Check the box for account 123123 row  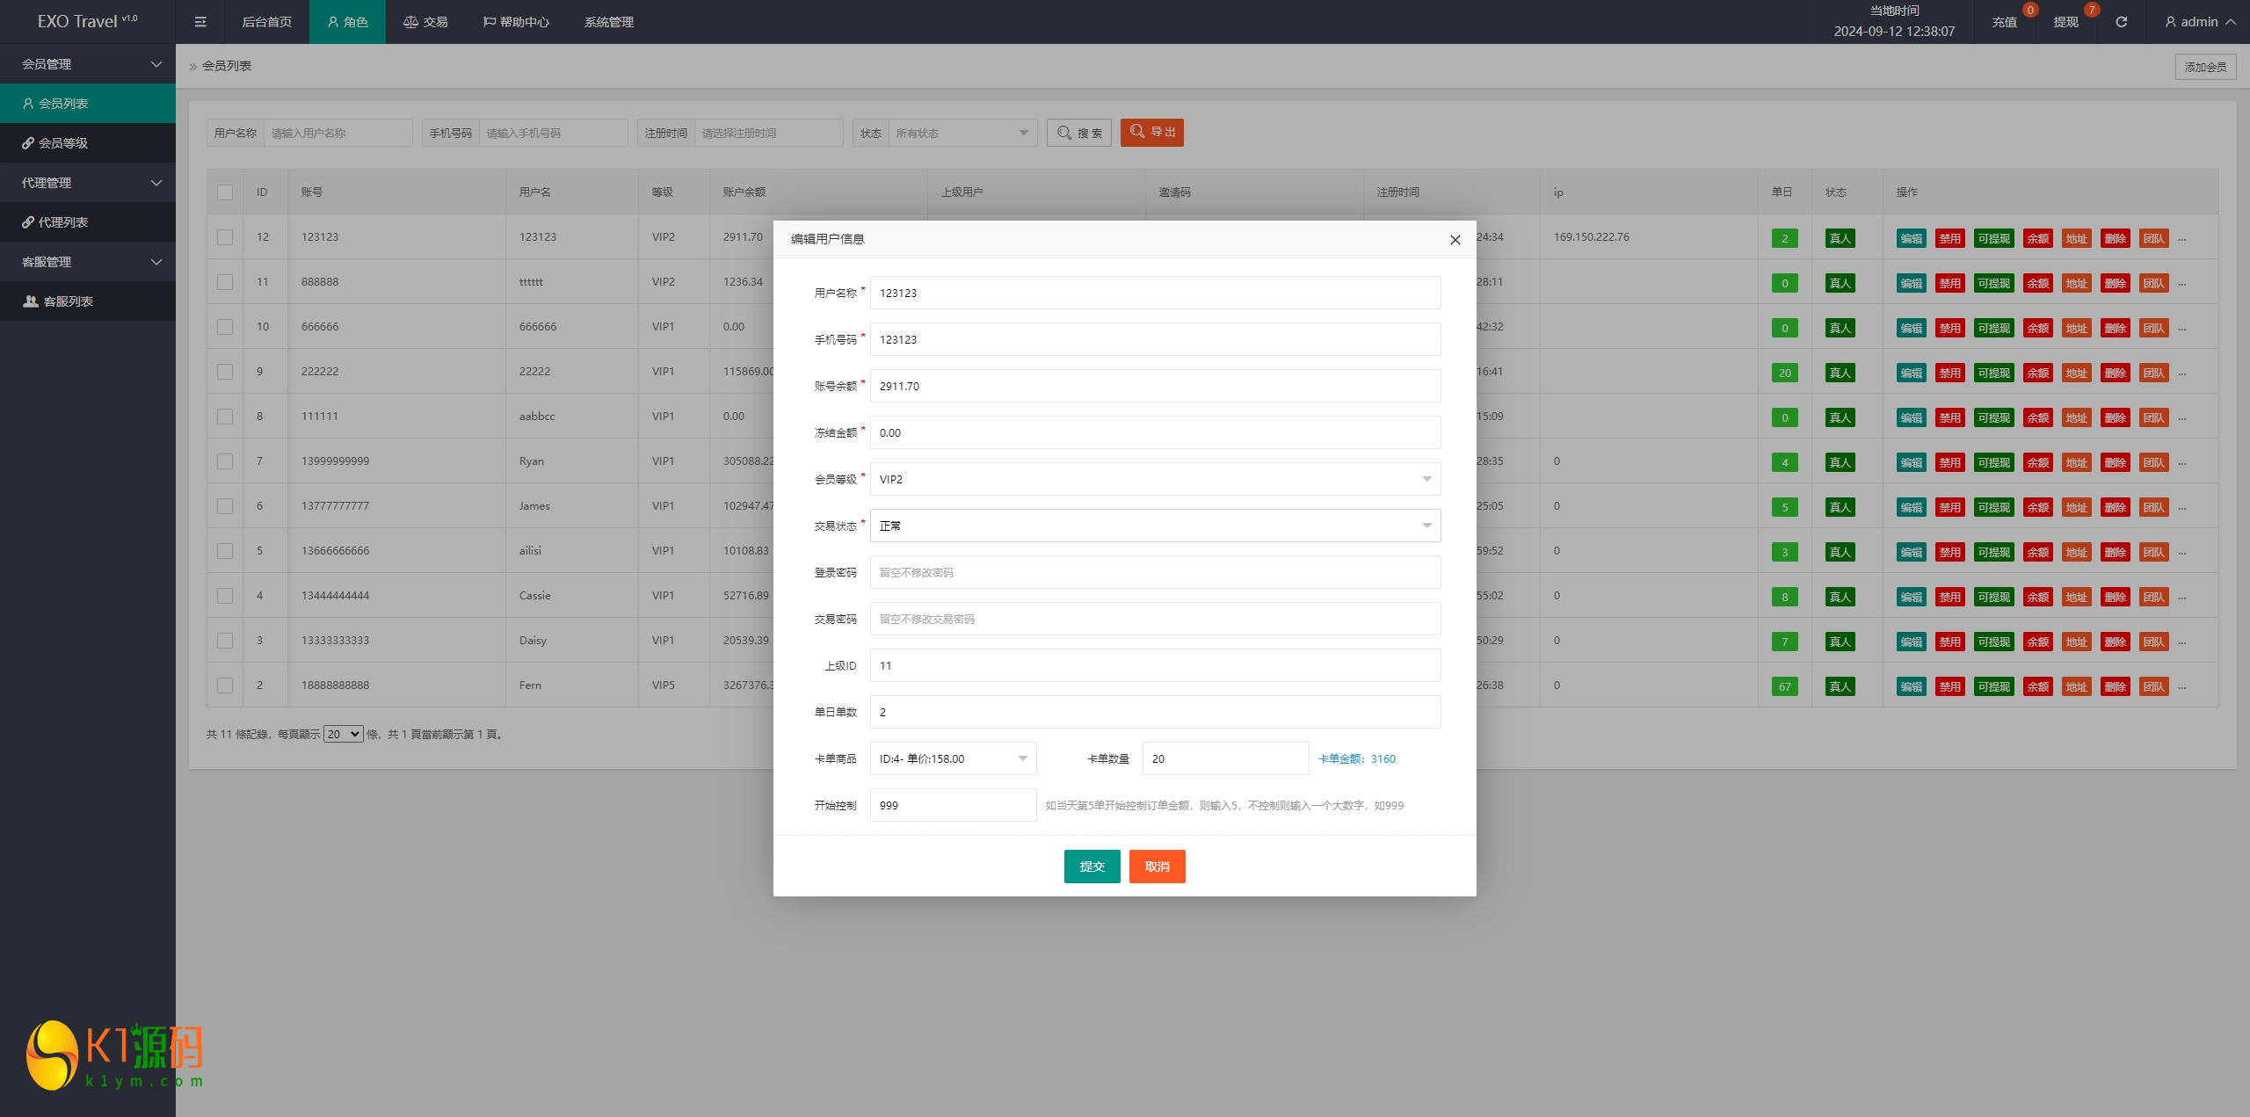(225, 237)
